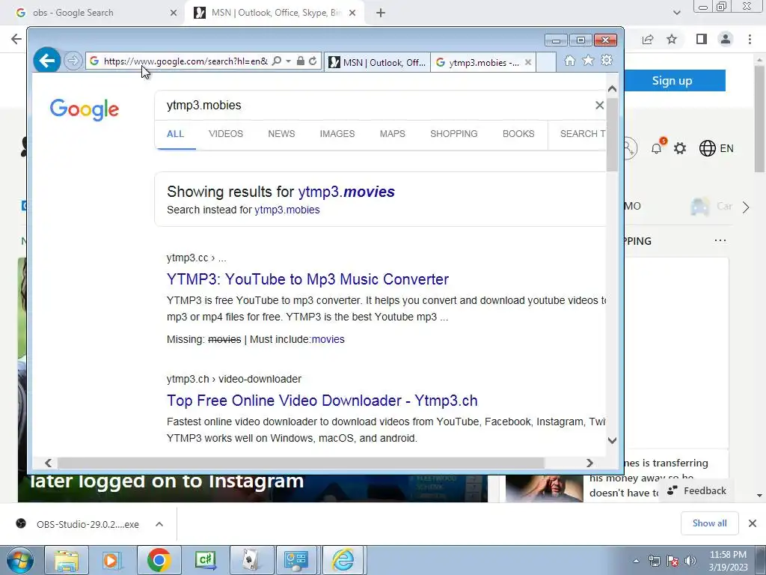Open Top Free Online Video Downloader result
The height and width of the screenshot is (575, 766).
[322, 401]
